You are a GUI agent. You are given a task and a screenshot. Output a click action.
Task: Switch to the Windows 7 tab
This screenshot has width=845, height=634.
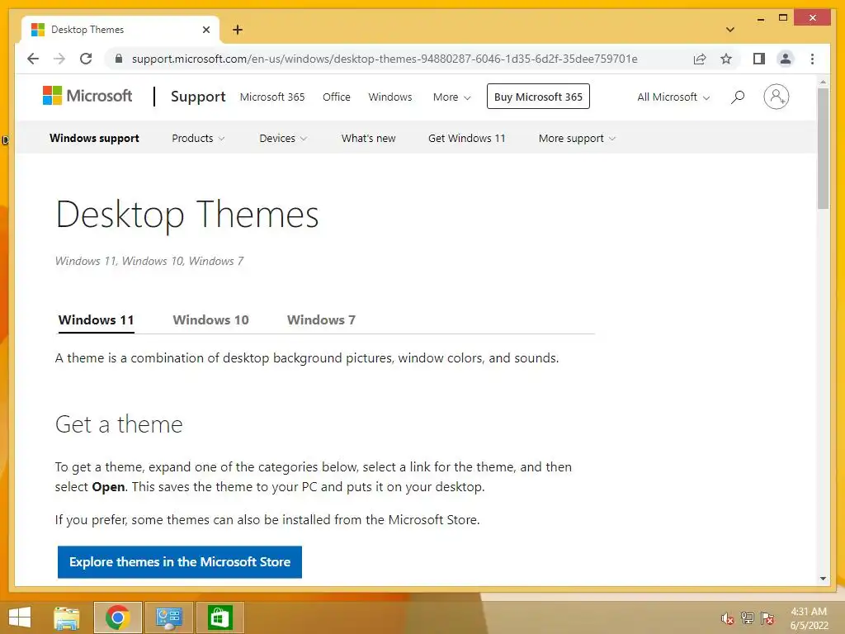(321, 319)
